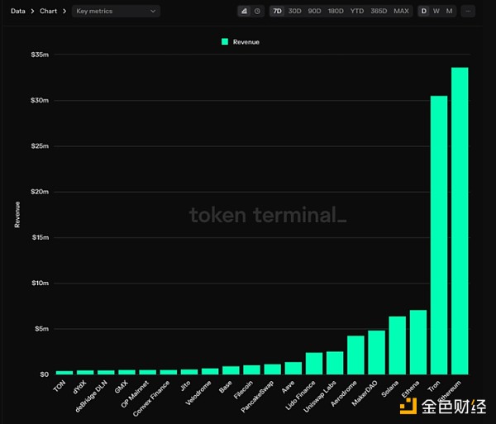Open the more options ellipsis menu
The height and width of the screenshot is (424, 496).
point(468,12)
